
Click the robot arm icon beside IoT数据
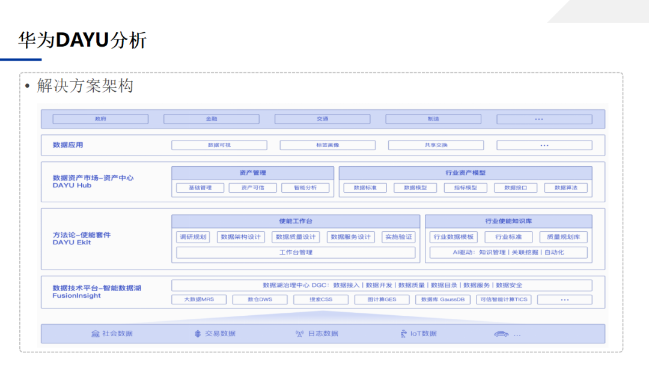pyautogui.click(x=404, y=334)
